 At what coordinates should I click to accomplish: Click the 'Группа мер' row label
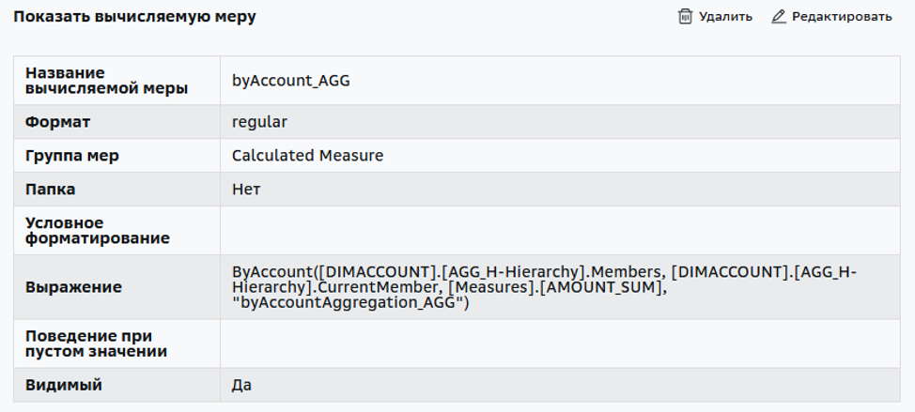click(x=72, y=156)
